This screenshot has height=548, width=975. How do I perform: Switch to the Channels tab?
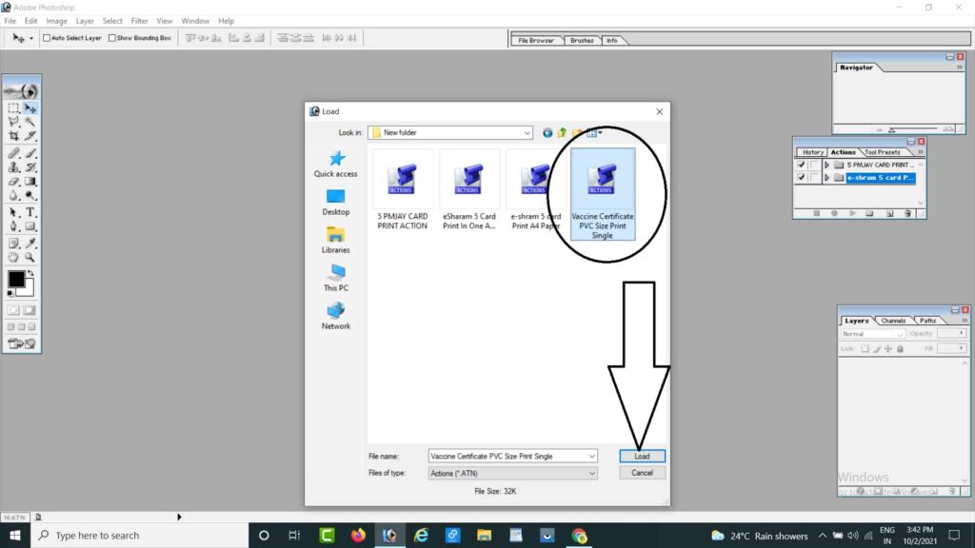893,322
